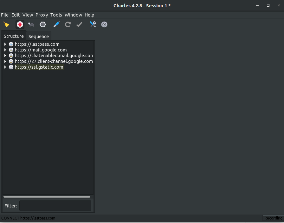The width and height of the screenshot is (284, 223).
Task: Open proxy settings with the gear icon
Action: click(x=104, y=24)
